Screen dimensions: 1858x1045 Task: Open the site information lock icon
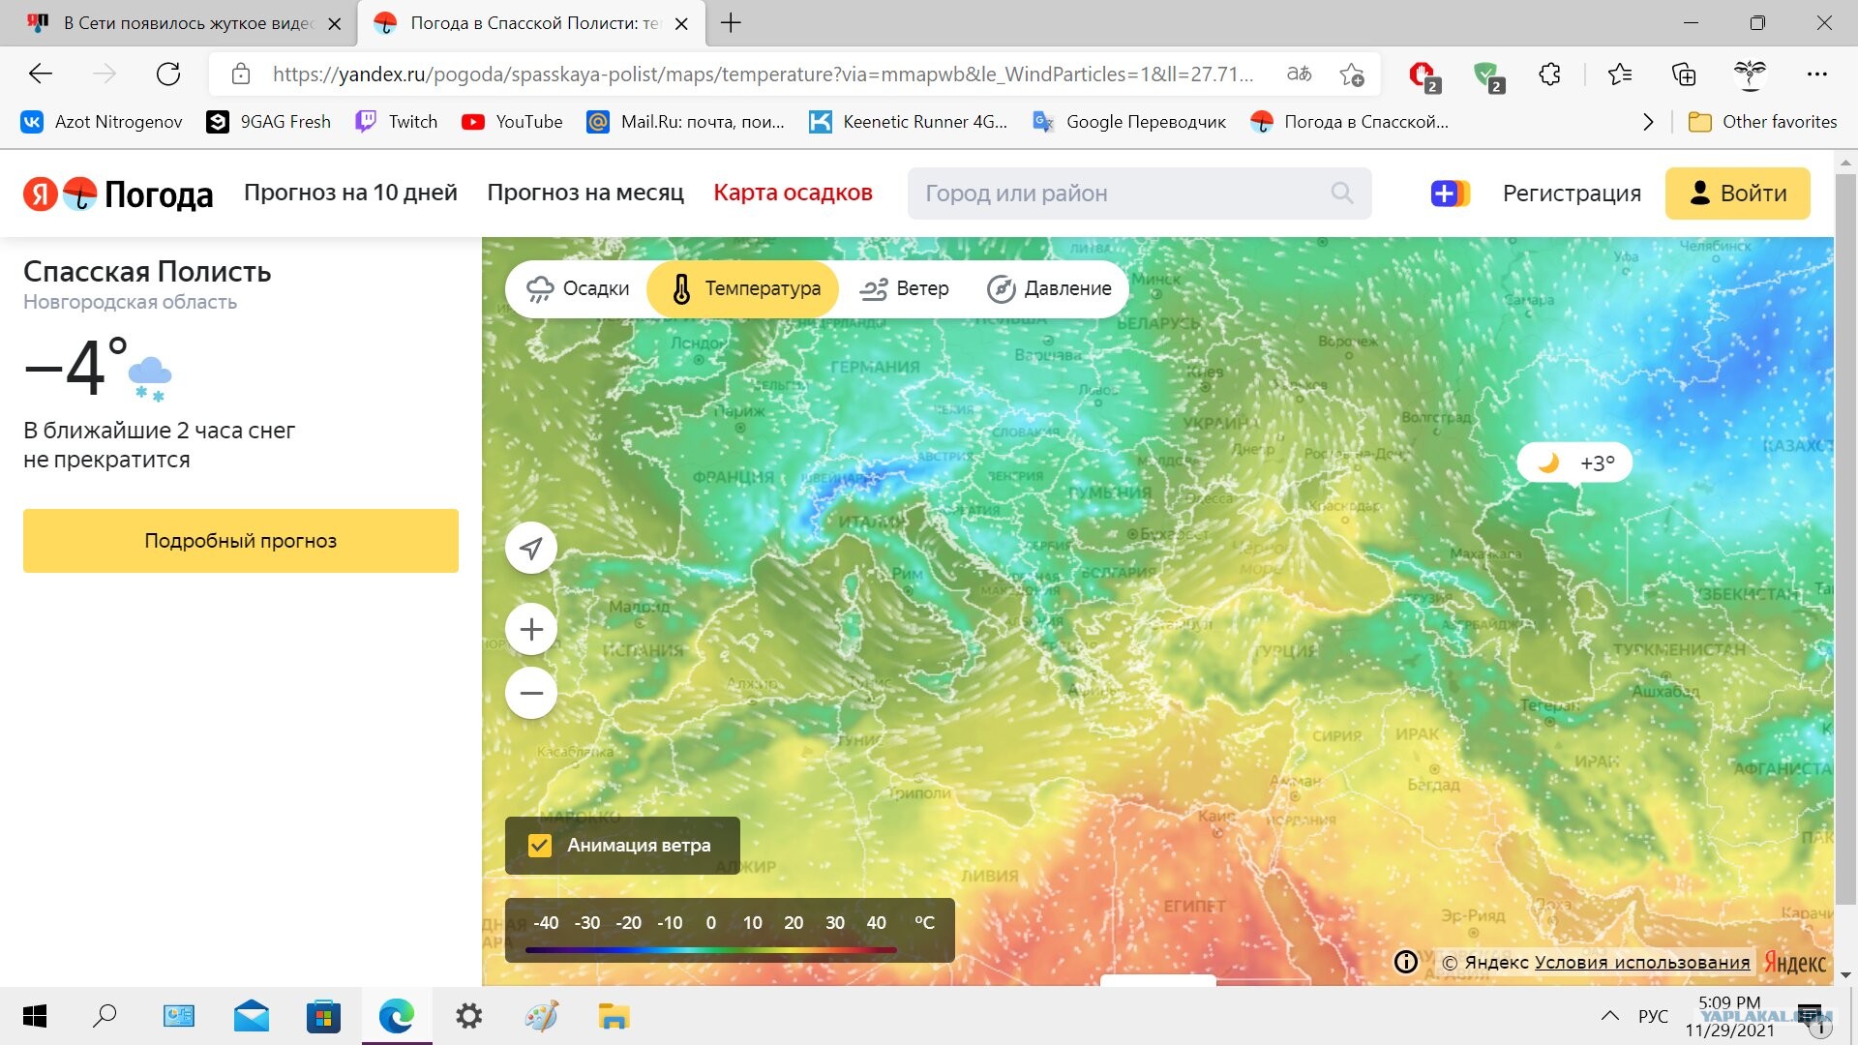pyautogui.click(x=241, y=74)
